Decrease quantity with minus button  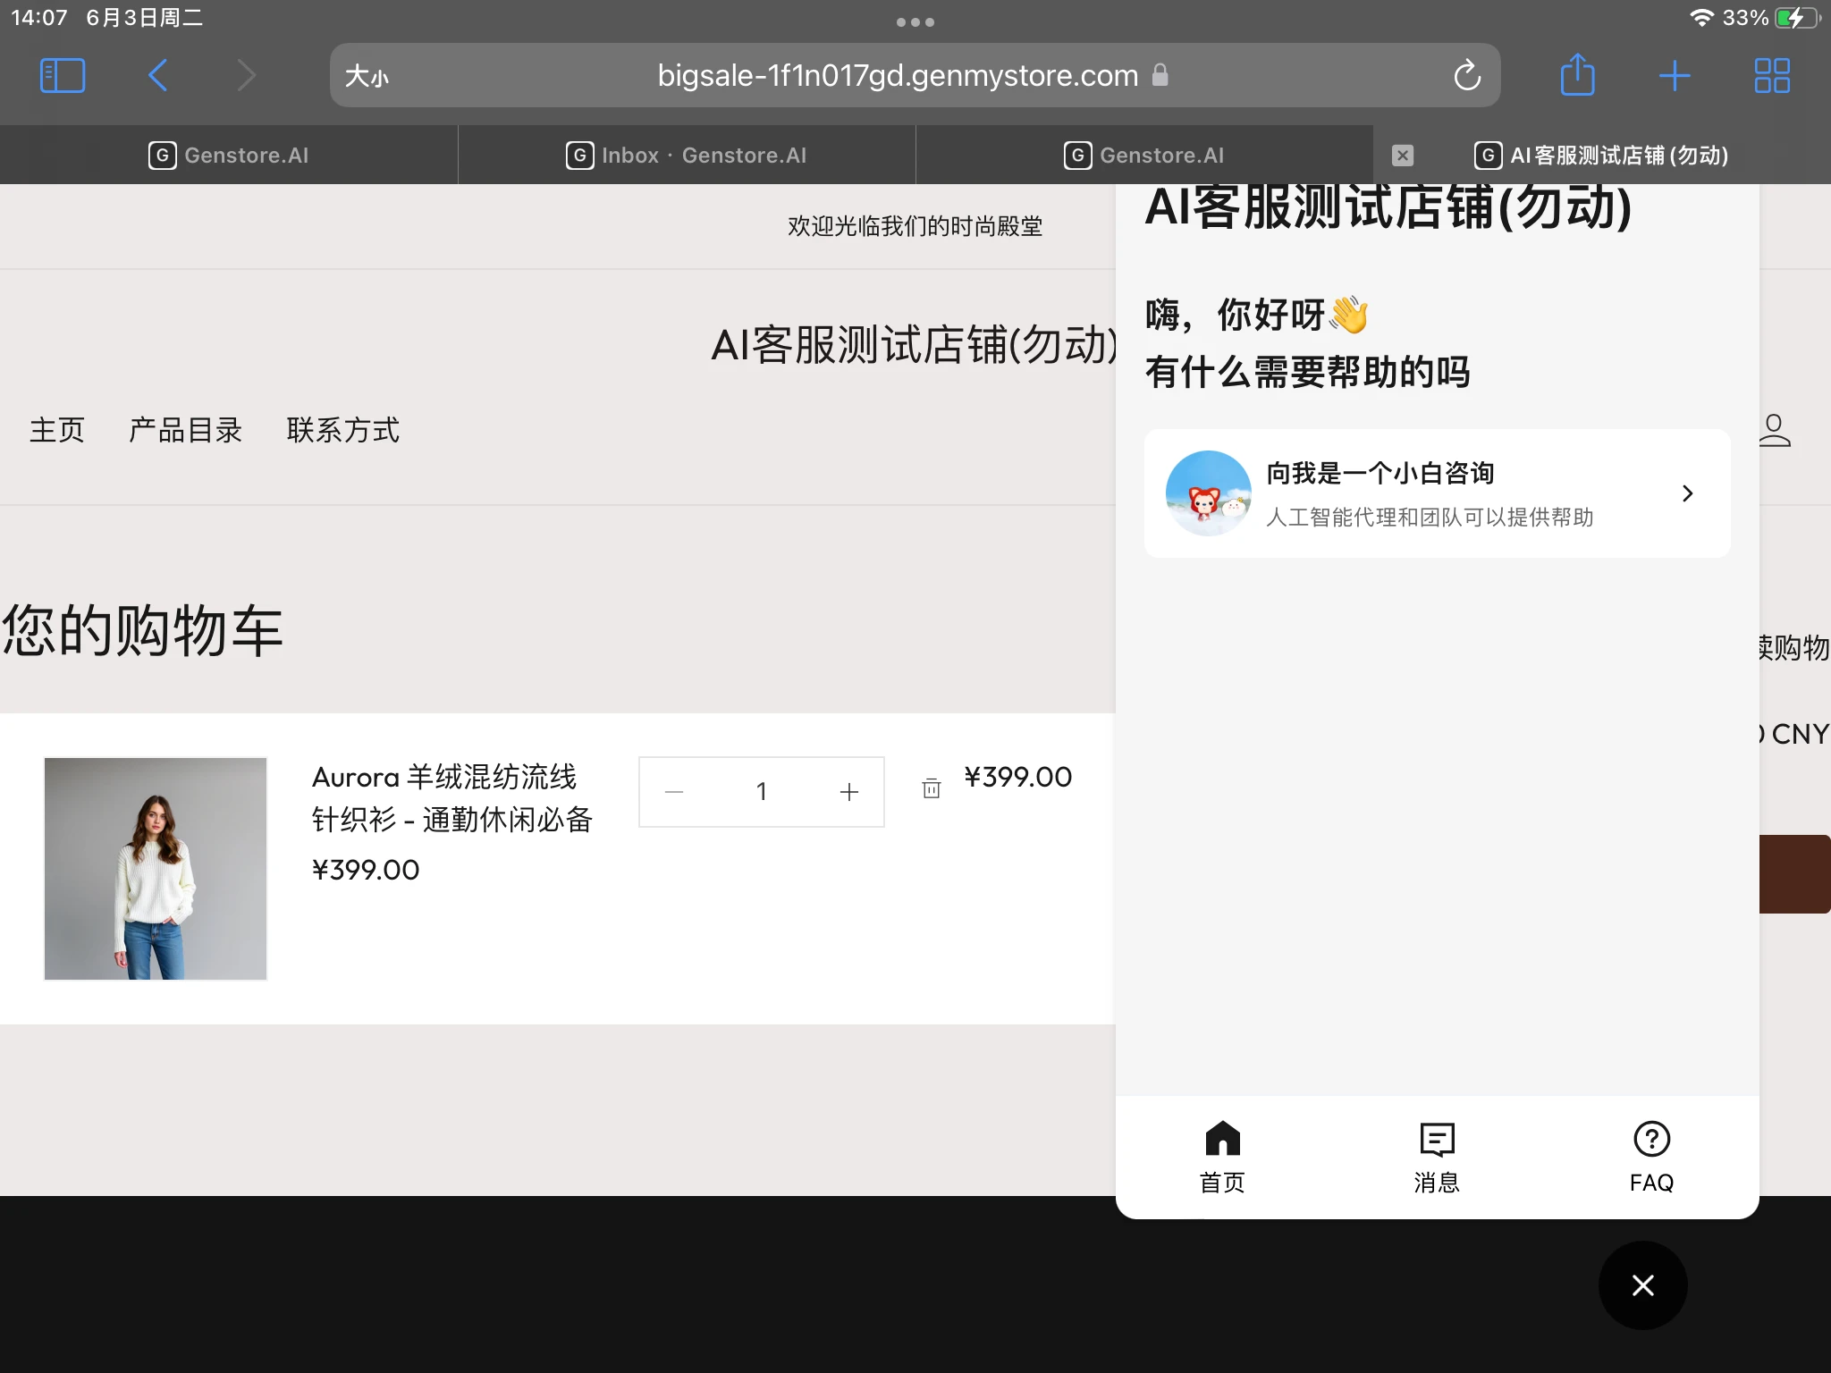(674, 792)
